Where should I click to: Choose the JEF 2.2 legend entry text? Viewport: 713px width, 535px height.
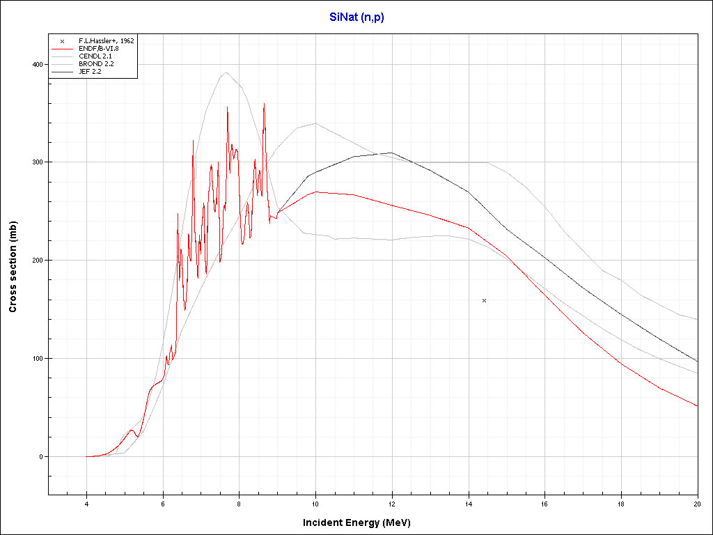(x=91, y=71)
